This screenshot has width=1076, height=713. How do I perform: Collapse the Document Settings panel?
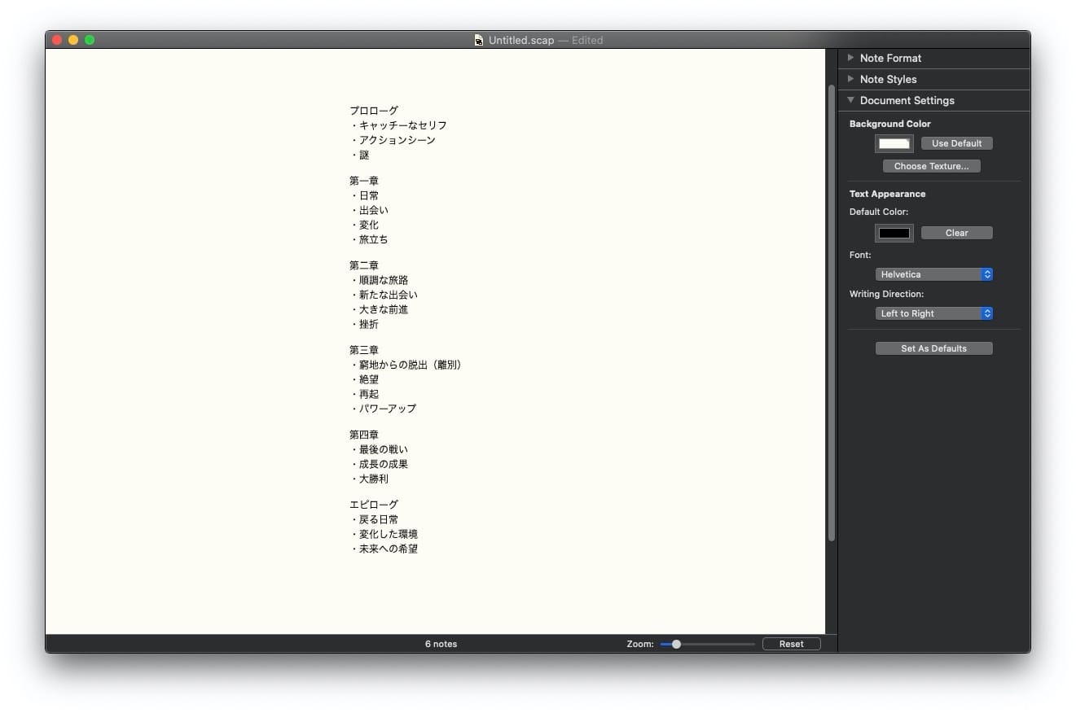pyautogui.click(x=851, y=100)
